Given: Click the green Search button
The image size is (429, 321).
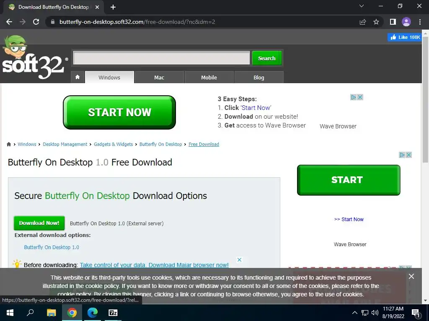Looking at the screenshot, I should (x=267, y=58).
